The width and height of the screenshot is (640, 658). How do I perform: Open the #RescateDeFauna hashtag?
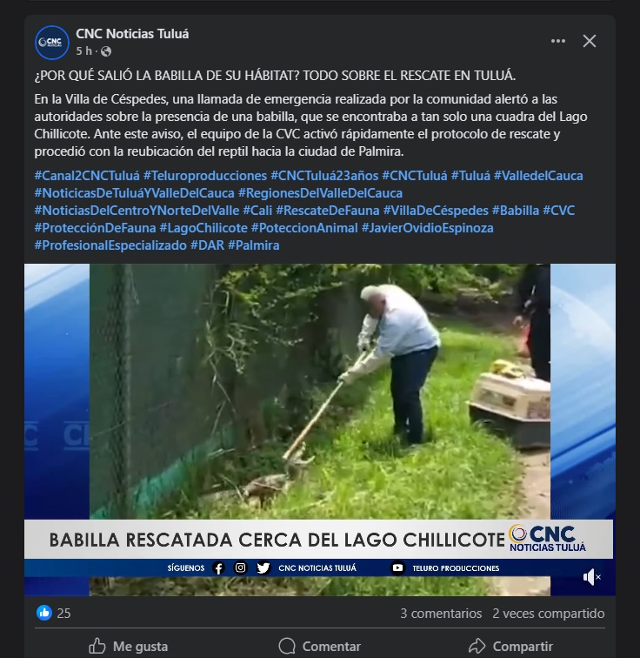pos(327,211)
